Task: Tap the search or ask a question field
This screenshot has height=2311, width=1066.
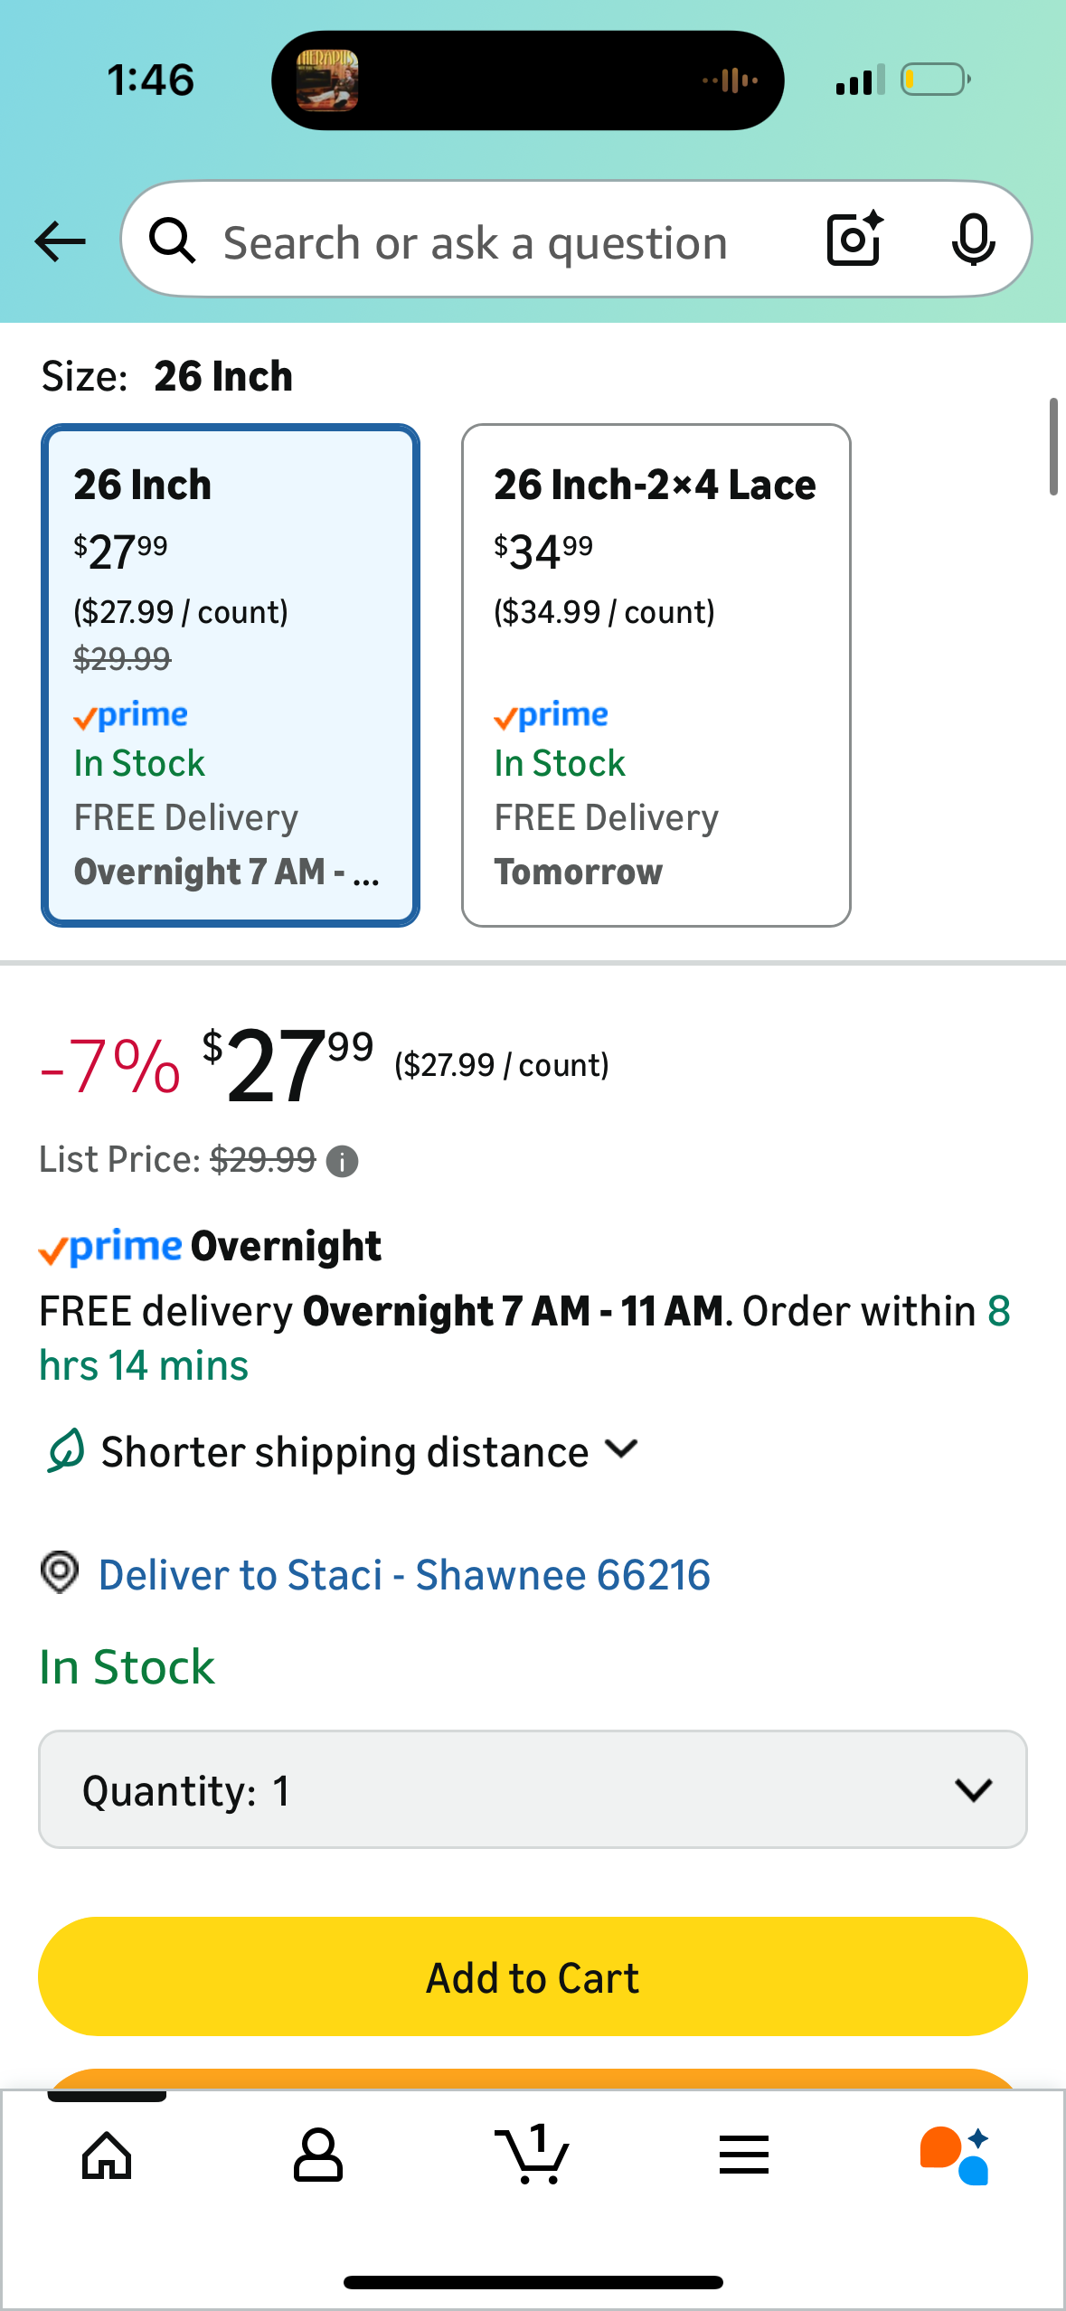Action: pos(476,242)
